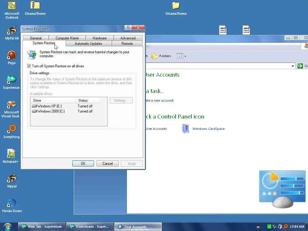308x231 pixels.
Task: Click the Status column header
Action: click(x=88, y=100)
